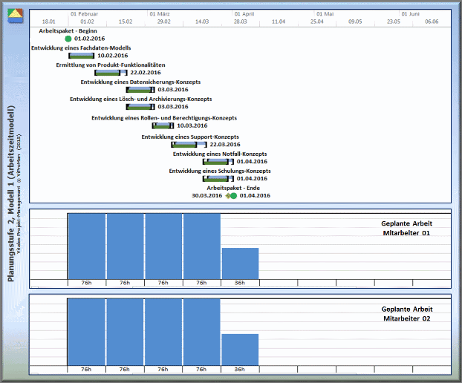This screenshot has height=383, width=462.
Task: Click the '36h' label under the Mitarbeiter 01 chart
Action: (x=240, y=283)
